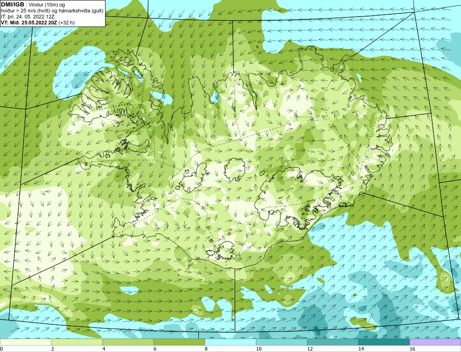Click the legend label '6'
The width and height of the screenshot is (461, 352).
click(x=155, y=349)
